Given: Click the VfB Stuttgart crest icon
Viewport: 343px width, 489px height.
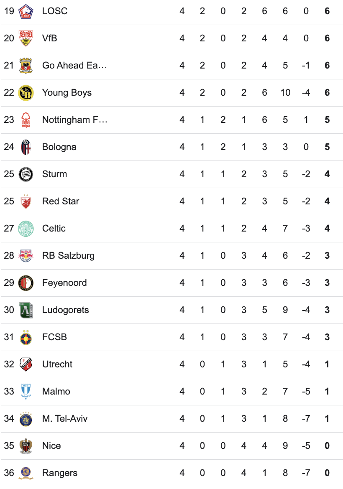Looking at the screenshot, I should point(26,38).
